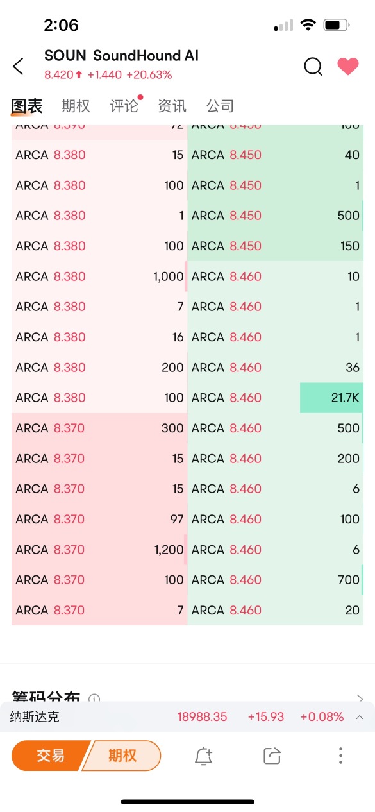The height and width of the screenshot is (812, 375).
Task: Tap the 期权 button in bottom bar
Action: coord(122,756)
